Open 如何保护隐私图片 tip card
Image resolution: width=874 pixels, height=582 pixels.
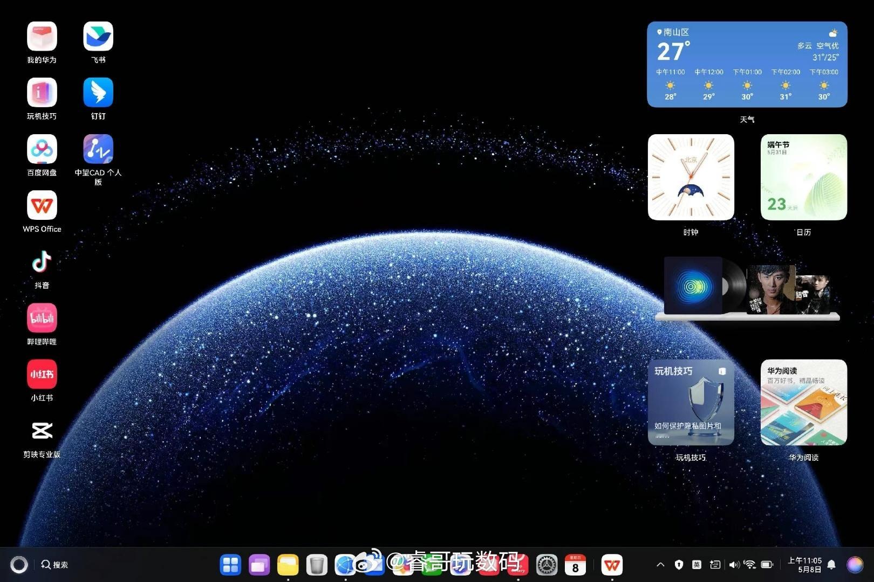coord(691,403)
